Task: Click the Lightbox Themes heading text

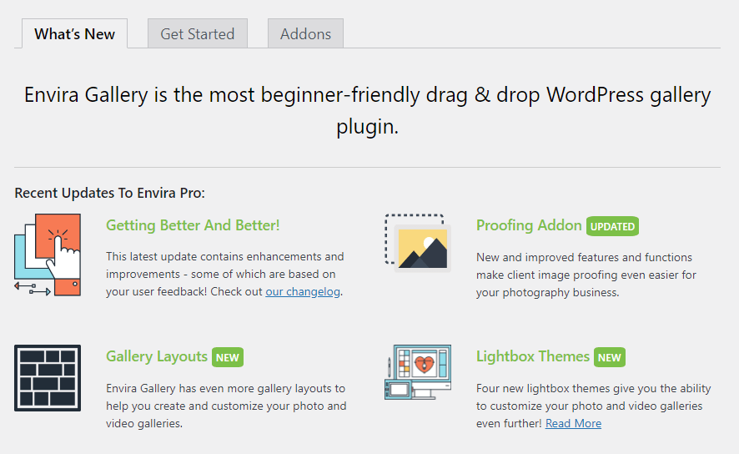Action: tap(533, 356)
